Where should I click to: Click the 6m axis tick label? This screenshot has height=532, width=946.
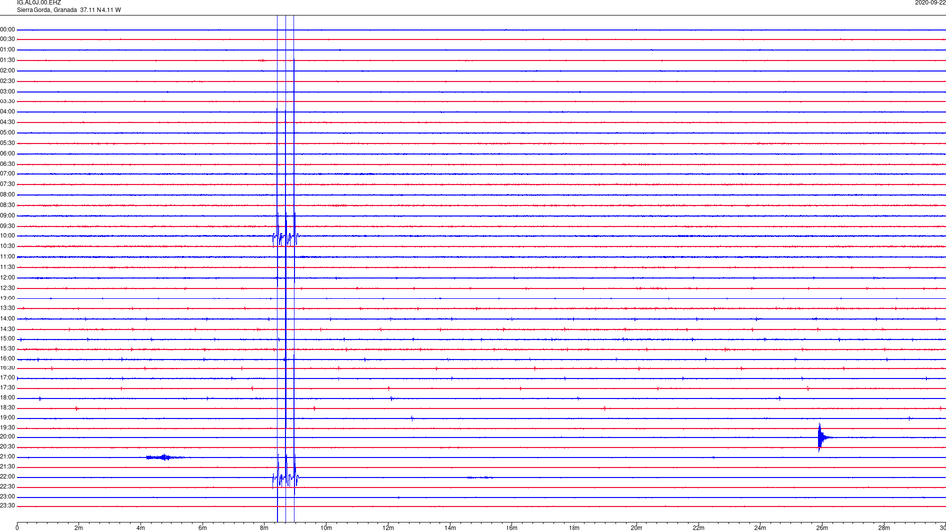pos(203,528)
